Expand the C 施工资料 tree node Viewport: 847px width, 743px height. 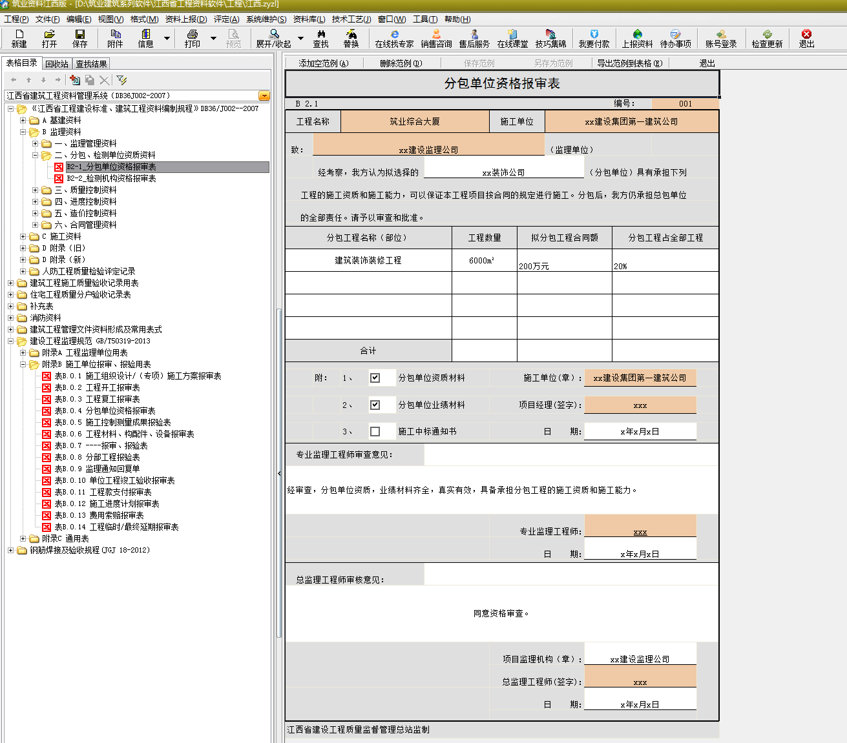23,236
